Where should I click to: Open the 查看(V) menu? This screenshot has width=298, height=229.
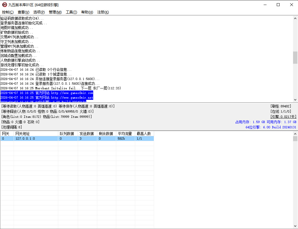point(23,12)
